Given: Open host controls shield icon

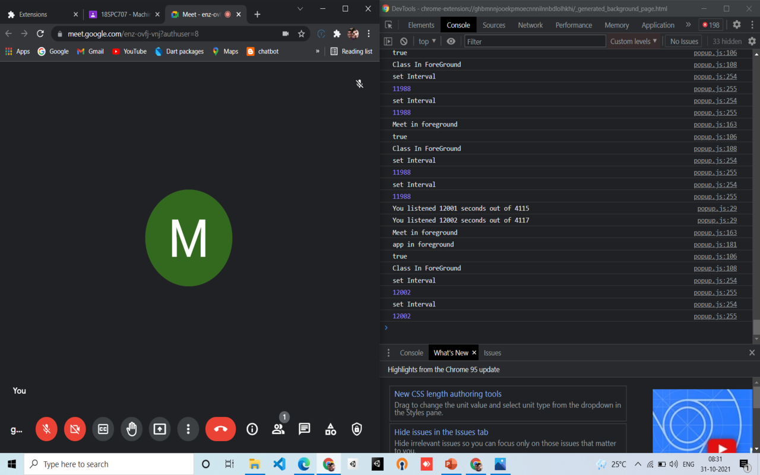Looking at the screenshot, I should coord(357,429).
